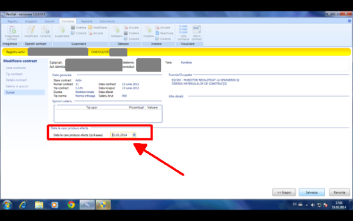Click the Reactivare icon in Incetare group
The image size is (353, 221).
coord(164,33)
